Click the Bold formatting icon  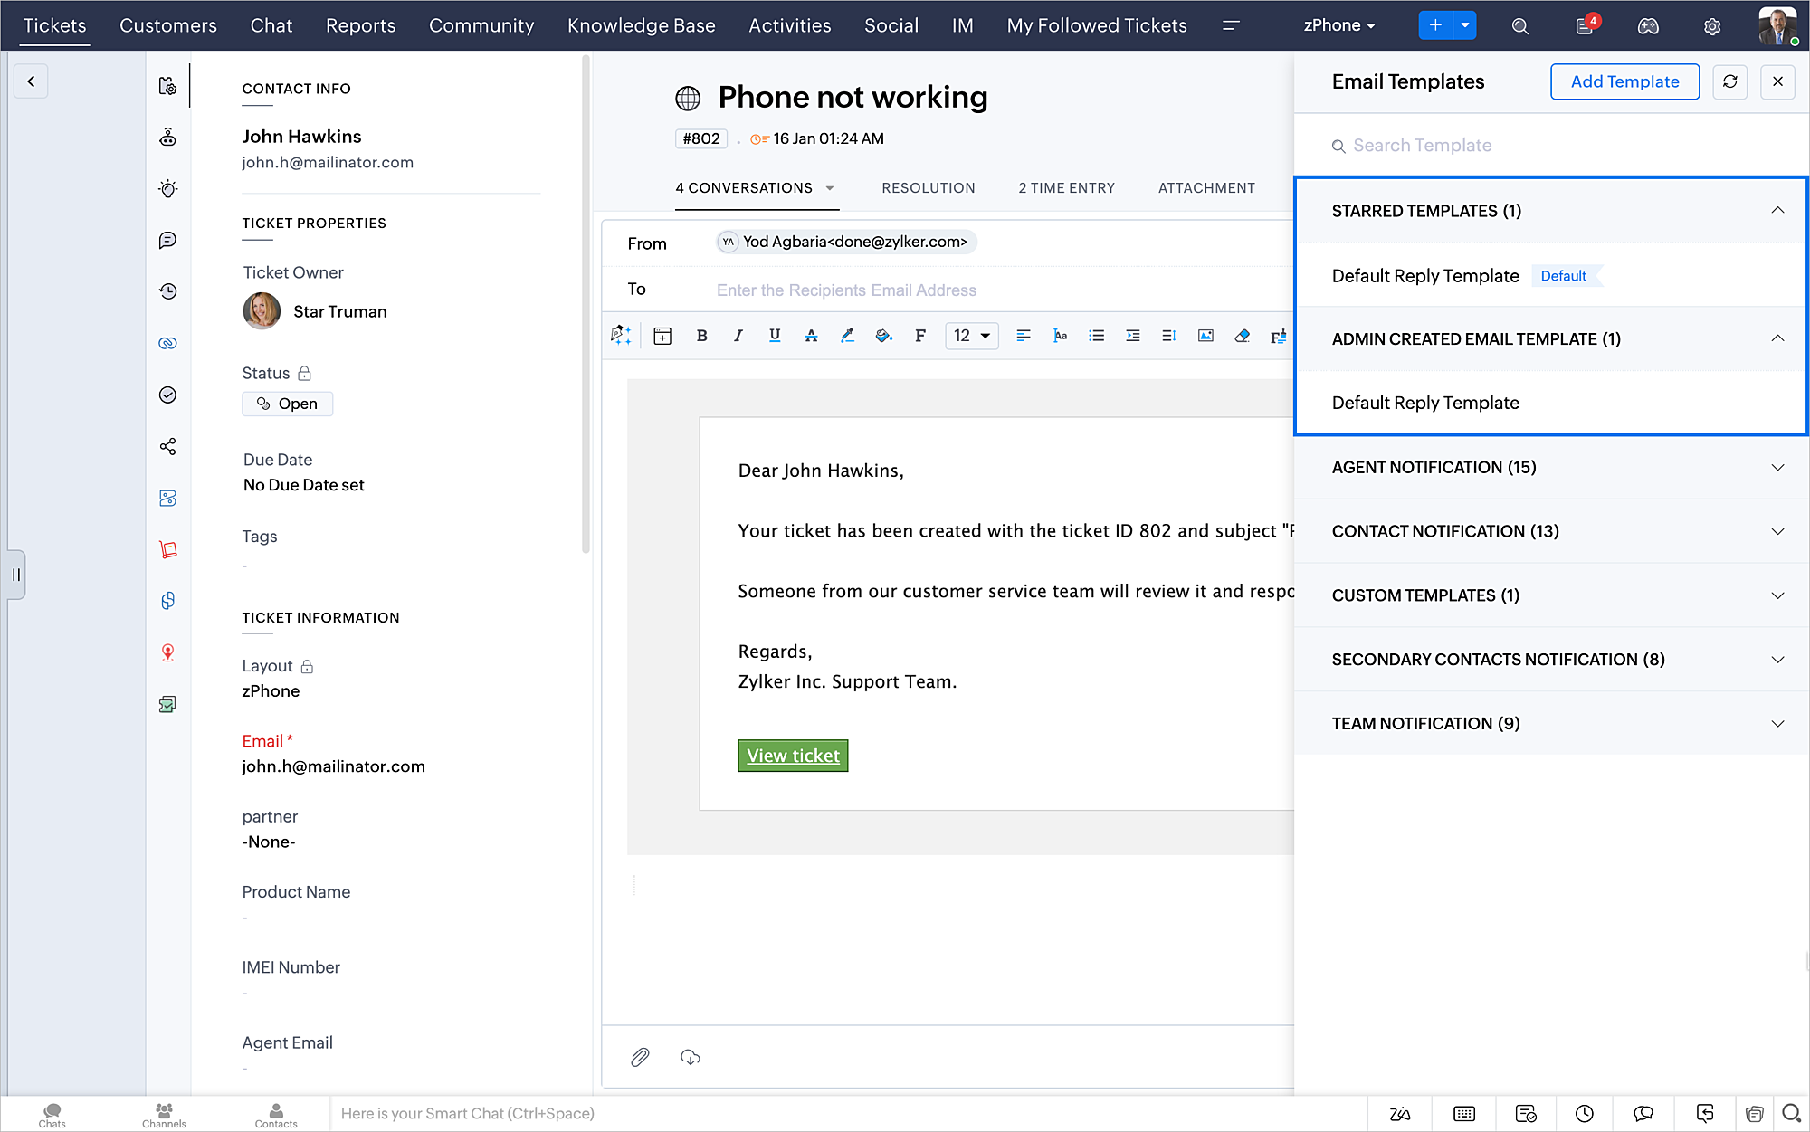(701, 336)
